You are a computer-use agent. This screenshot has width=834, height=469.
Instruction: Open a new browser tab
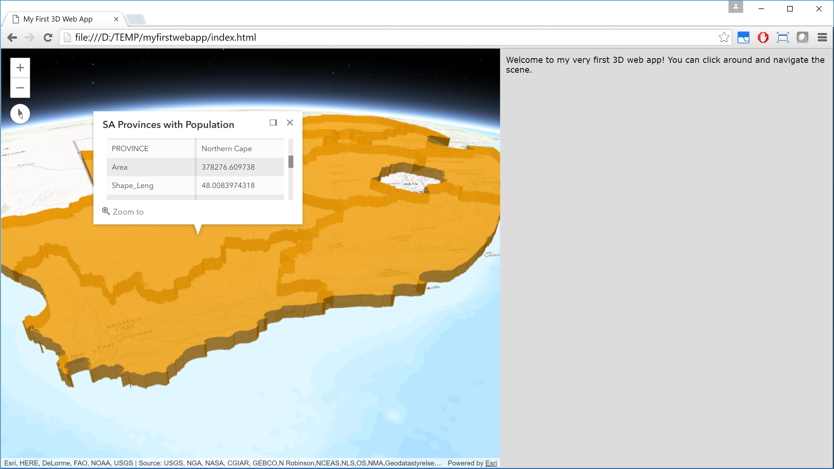136,19
